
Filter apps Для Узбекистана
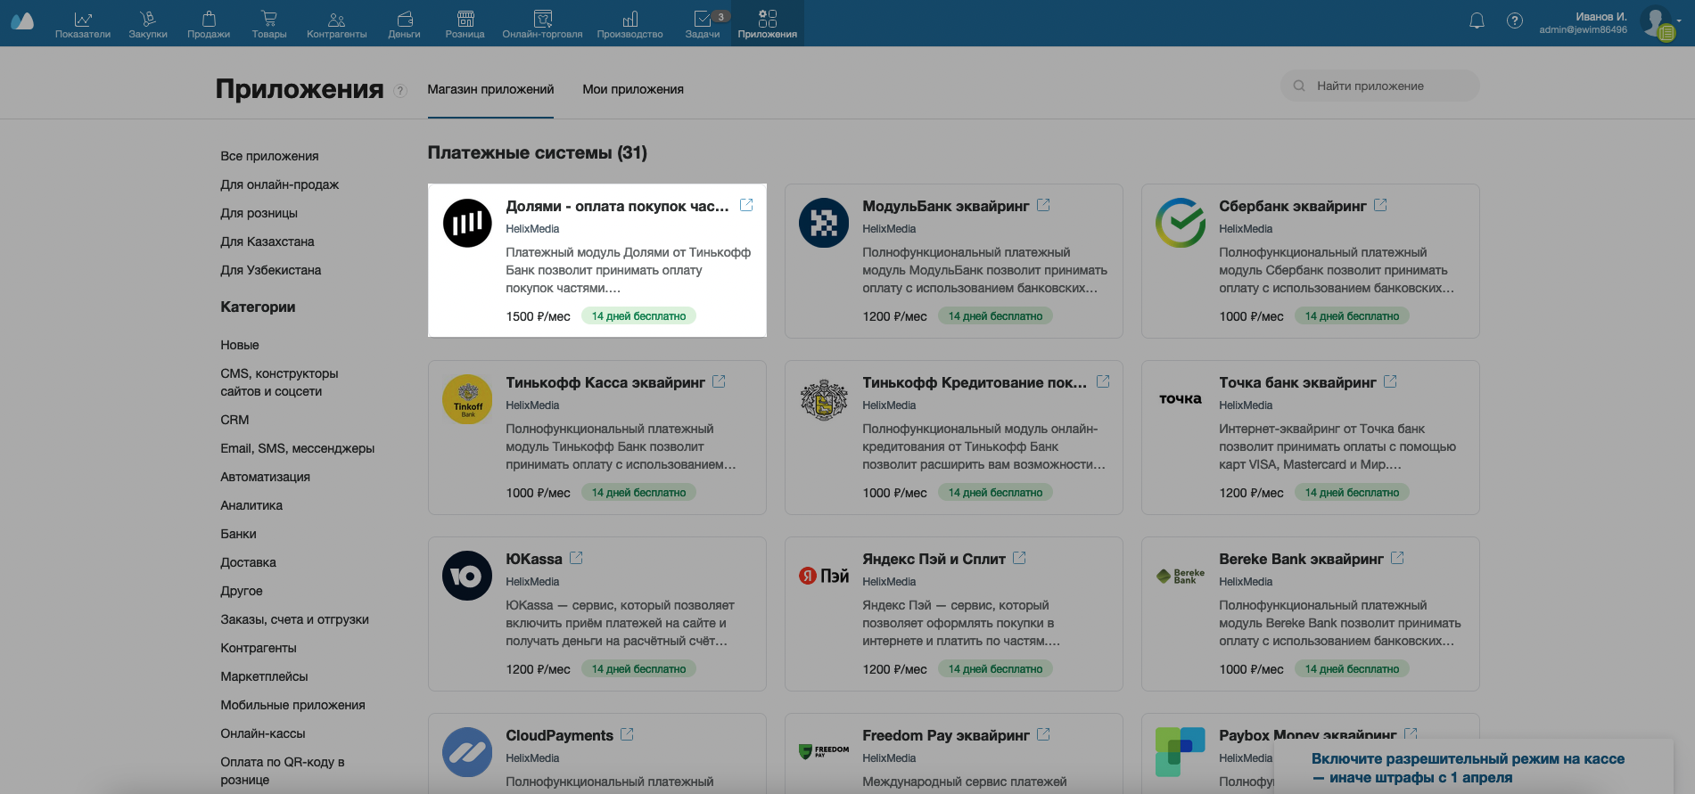(x=271, y=270)
